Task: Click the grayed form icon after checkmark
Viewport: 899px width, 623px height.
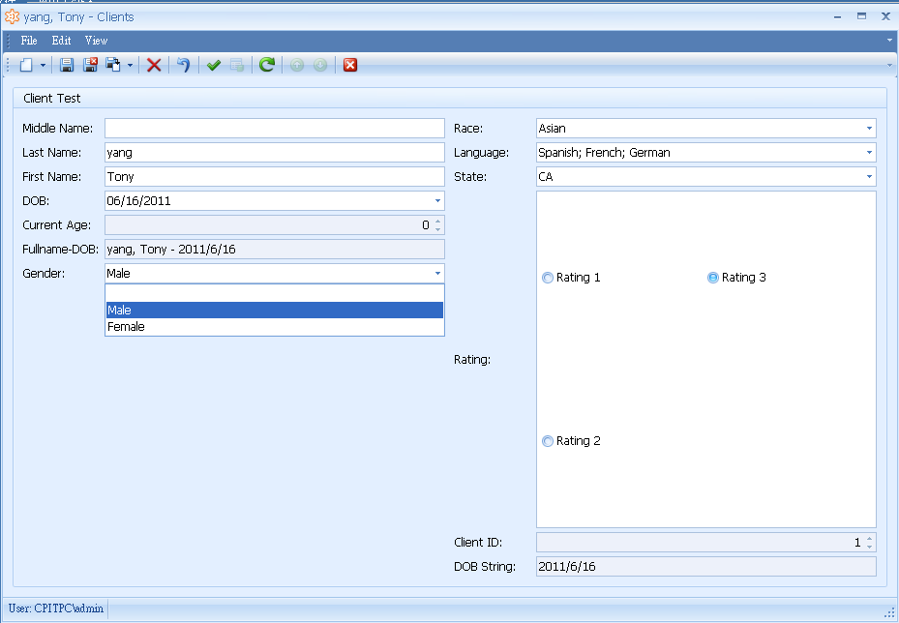Action: (x=237, y=65)
